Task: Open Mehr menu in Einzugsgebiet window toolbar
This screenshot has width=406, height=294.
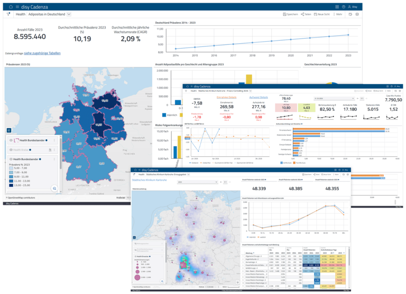Action: (x=336, y=175)
